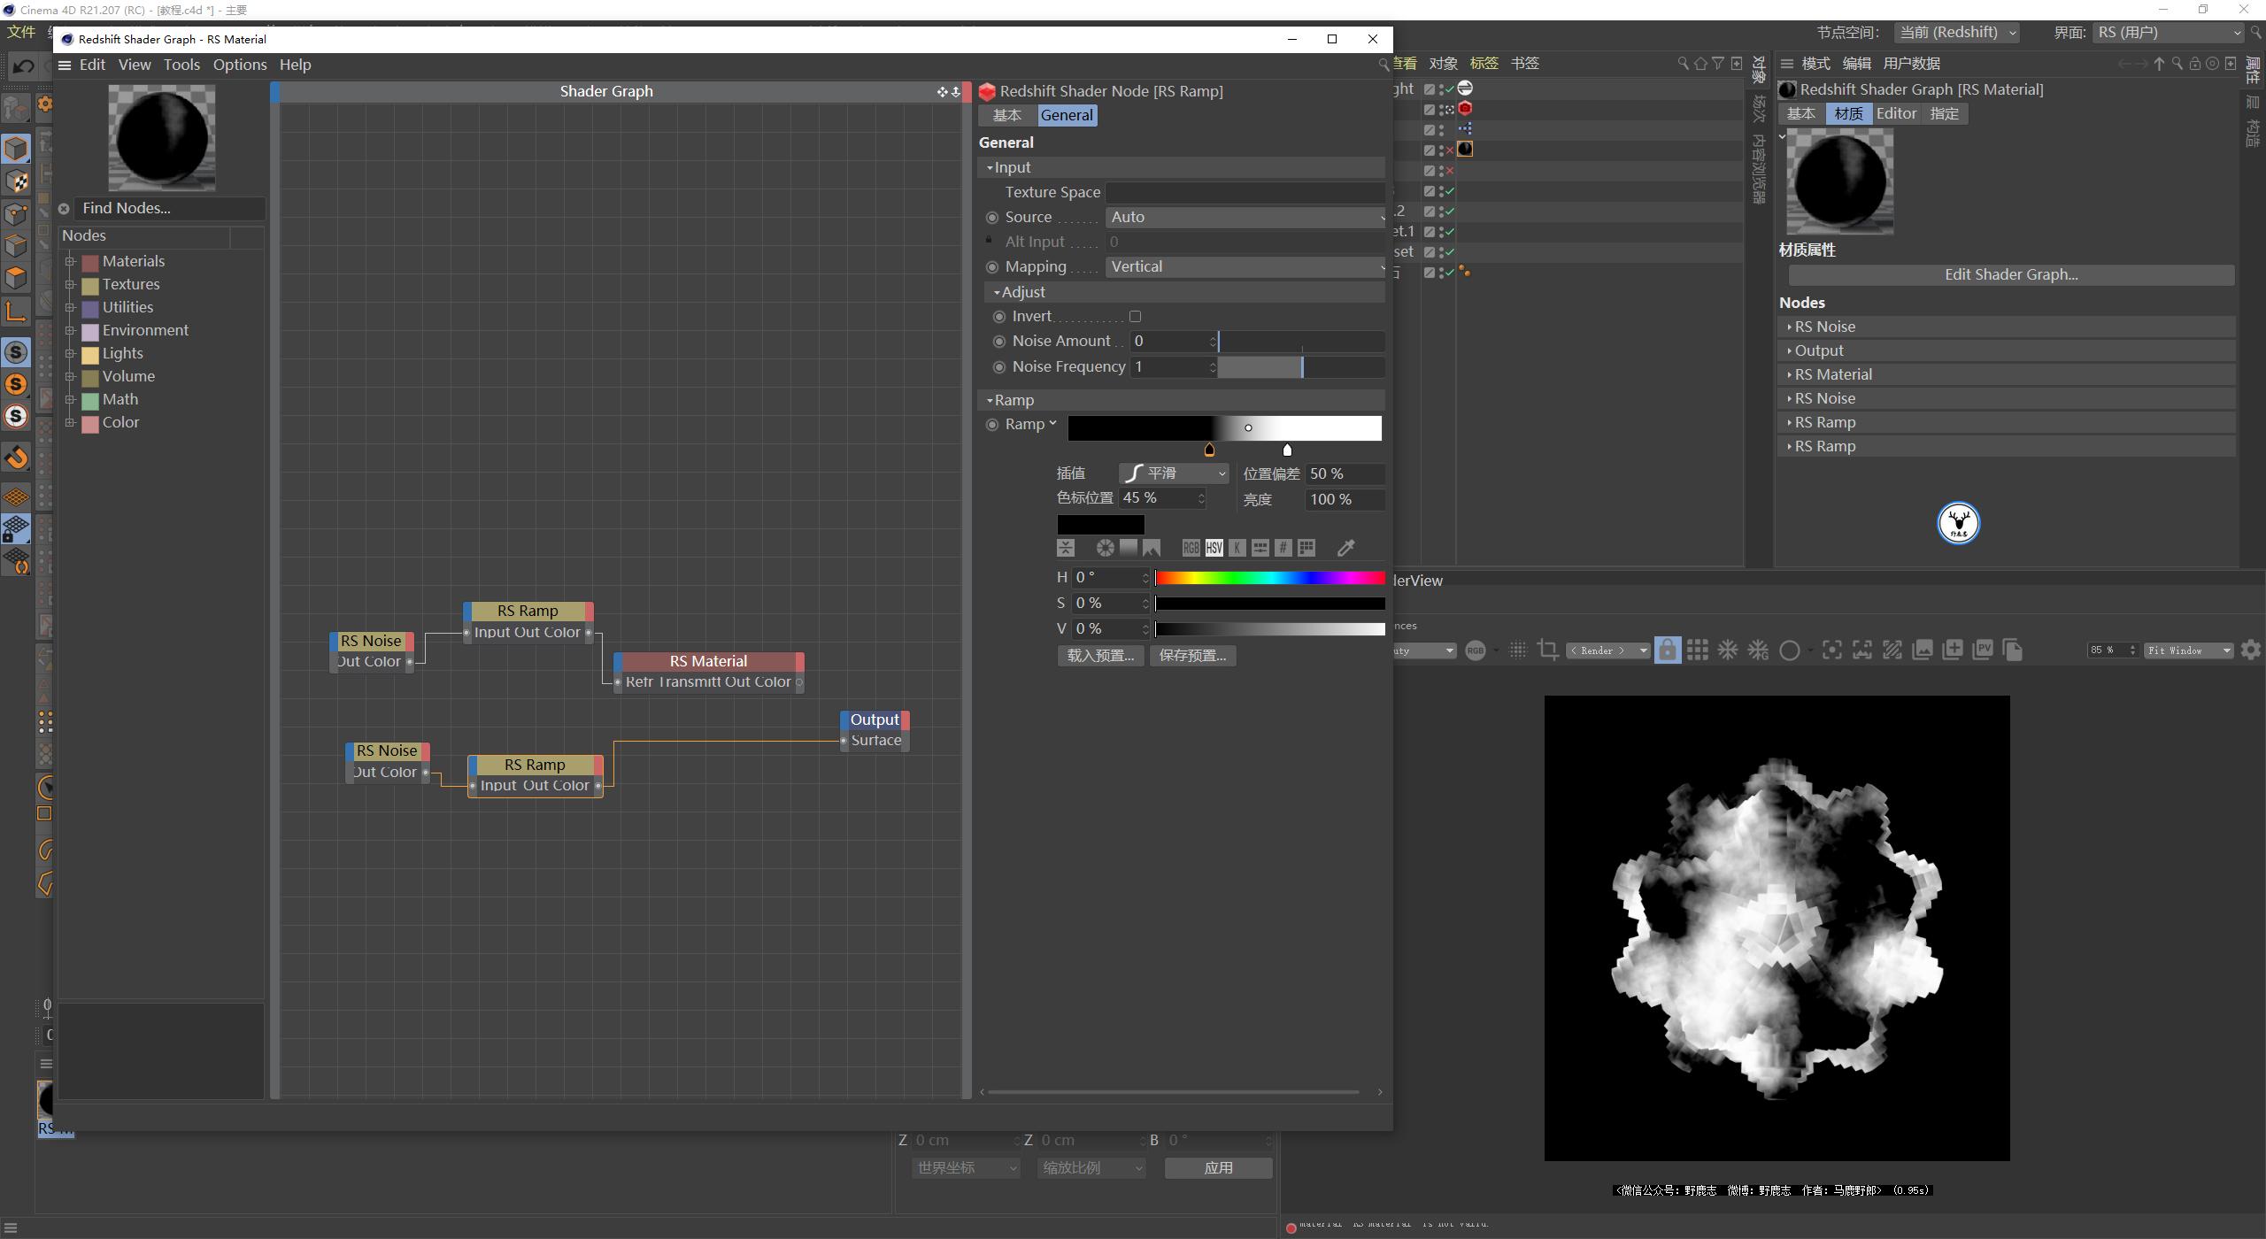Click the copy-to-Picture-Viewer PV icon

click(x=1982, y=650)
